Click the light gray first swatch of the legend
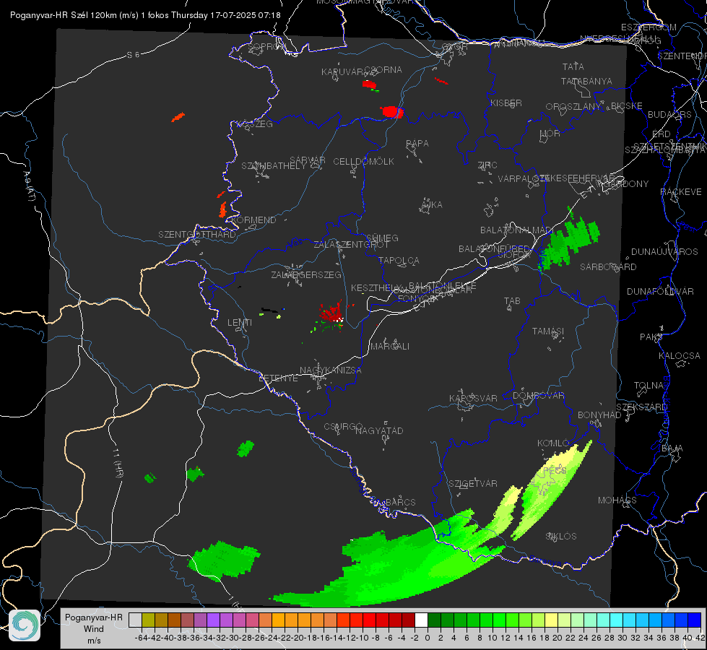707x650 pixels. coord(135,620)
